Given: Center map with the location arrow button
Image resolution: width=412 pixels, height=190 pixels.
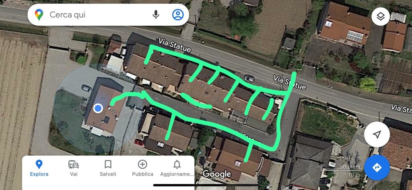Looking at the screenshot, I should [x=377, y=135].
